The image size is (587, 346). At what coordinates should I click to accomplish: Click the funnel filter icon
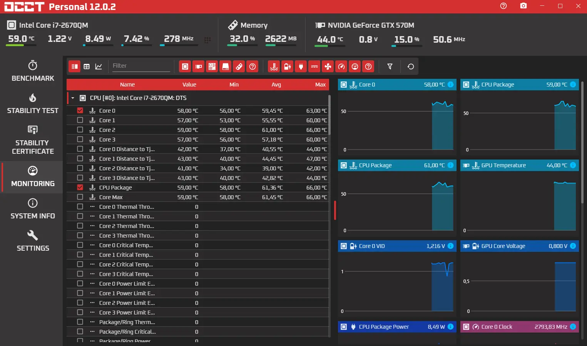pos(390,67)
